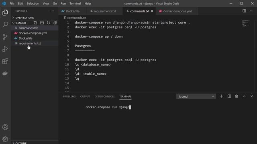Create a new file in DJANGO folder
The width and height of the screenshot is (257, 144).
pyautogui.click(x=35, y=23)
